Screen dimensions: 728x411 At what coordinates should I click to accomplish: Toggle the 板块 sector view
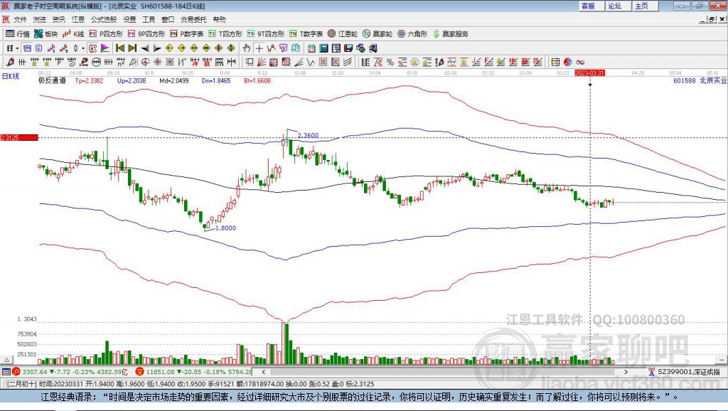[46, 33]
